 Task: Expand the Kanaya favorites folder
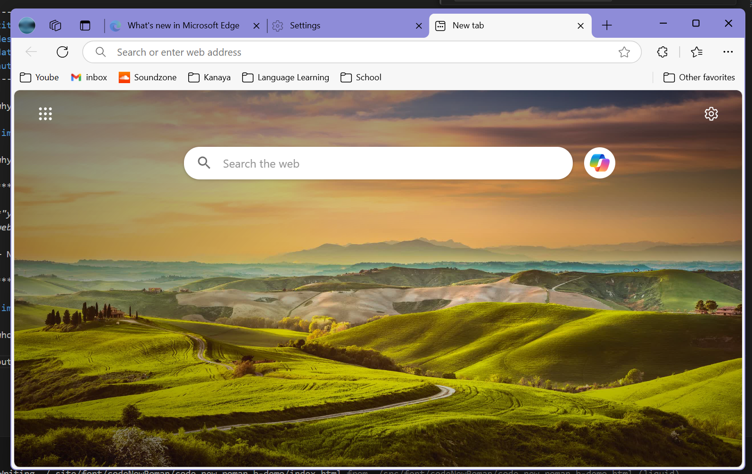pos(210,77)
